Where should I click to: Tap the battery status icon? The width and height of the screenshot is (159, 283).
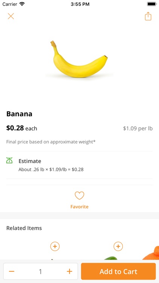tap(152, 4)
